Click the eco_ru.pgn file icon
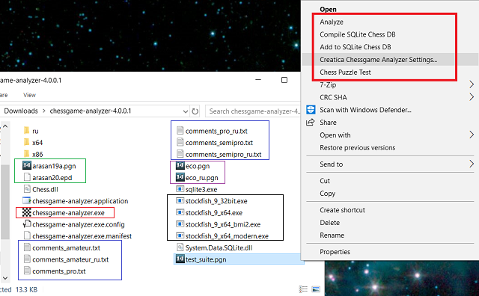Screen dimensions: 479x296 click(x=180, y=177)
